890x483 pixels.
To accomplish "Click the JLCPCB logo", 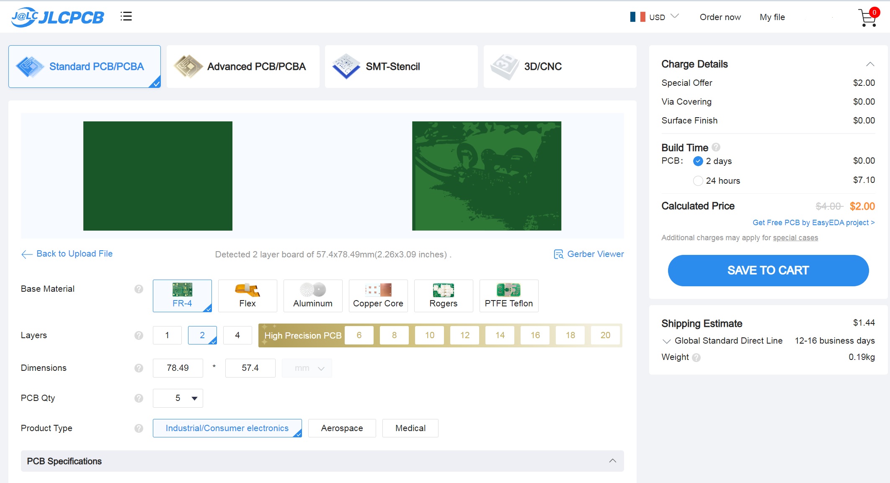I will 58,17.
